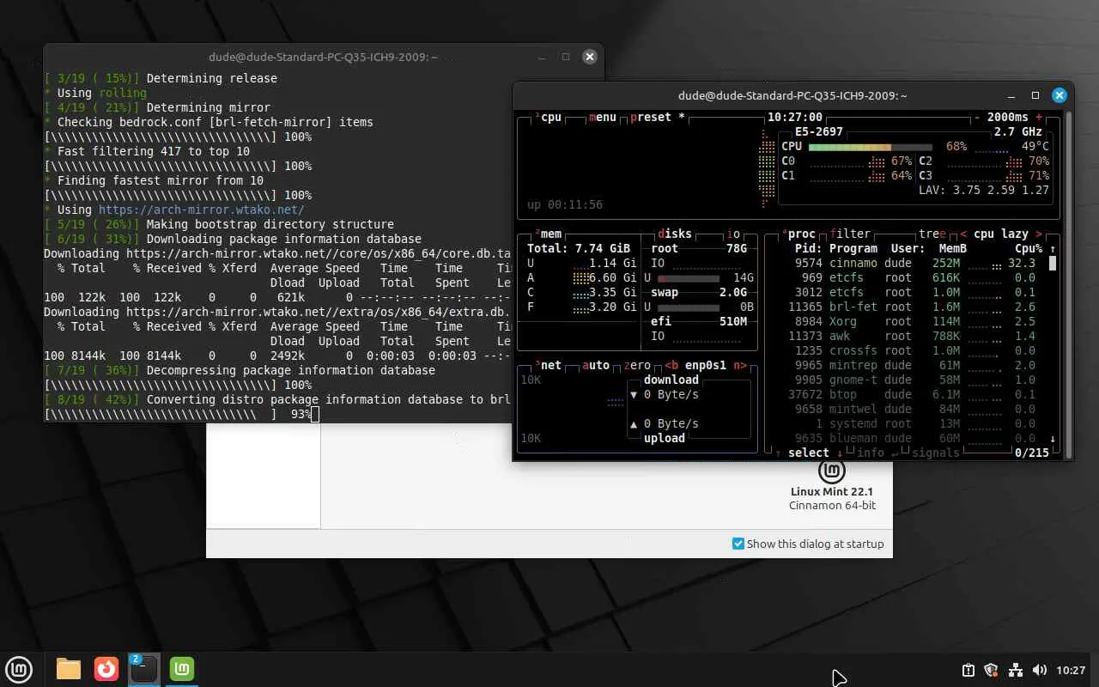The width and height of the screenshot is (1099, 687).
Task: Increase the 2000ms update interval with plus
Action: tap(1039, 117)
